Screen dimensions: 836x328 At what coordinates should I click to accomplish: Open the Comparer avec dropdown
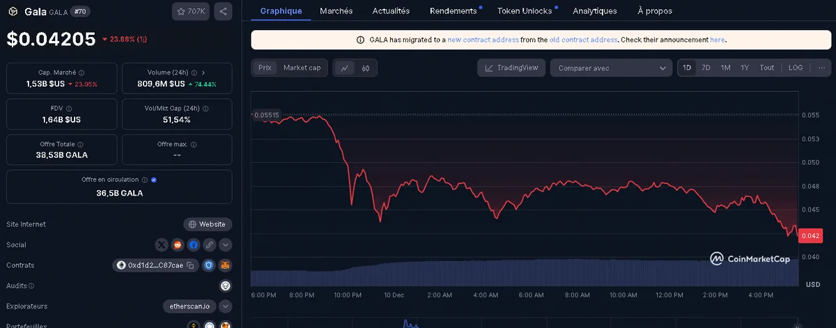(x=611, y=68)
